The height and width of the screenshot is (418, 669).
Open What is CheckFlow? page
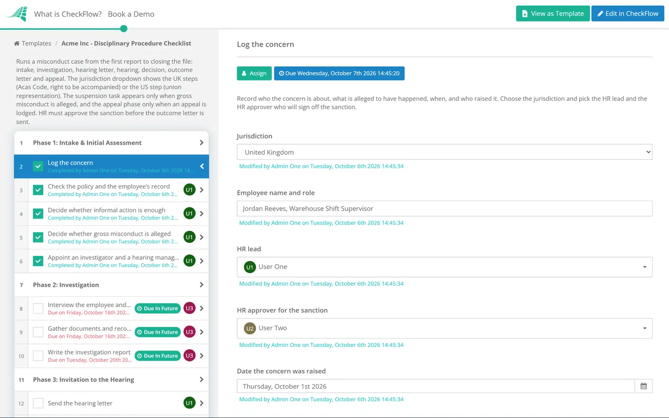(68, 14)
